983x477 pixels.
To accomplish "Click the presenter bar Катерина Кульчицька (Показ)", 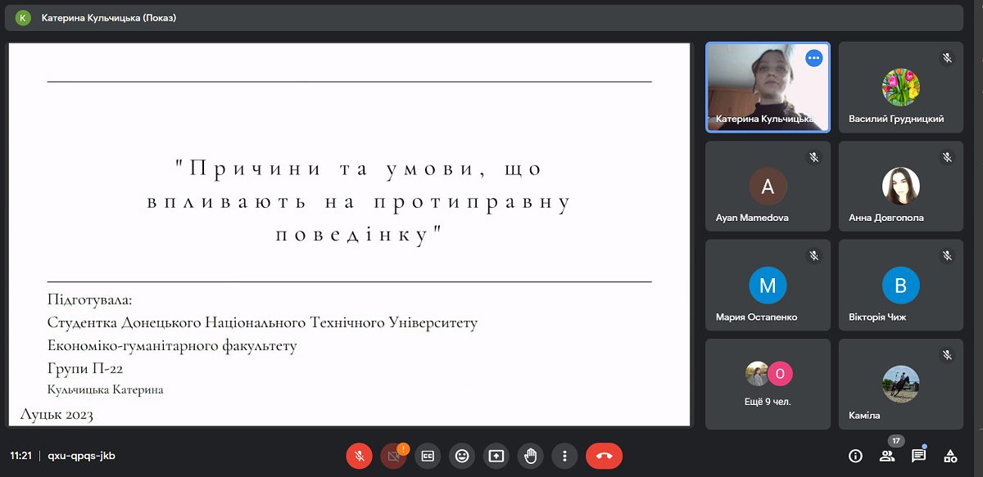I will (x=109, y=17).
